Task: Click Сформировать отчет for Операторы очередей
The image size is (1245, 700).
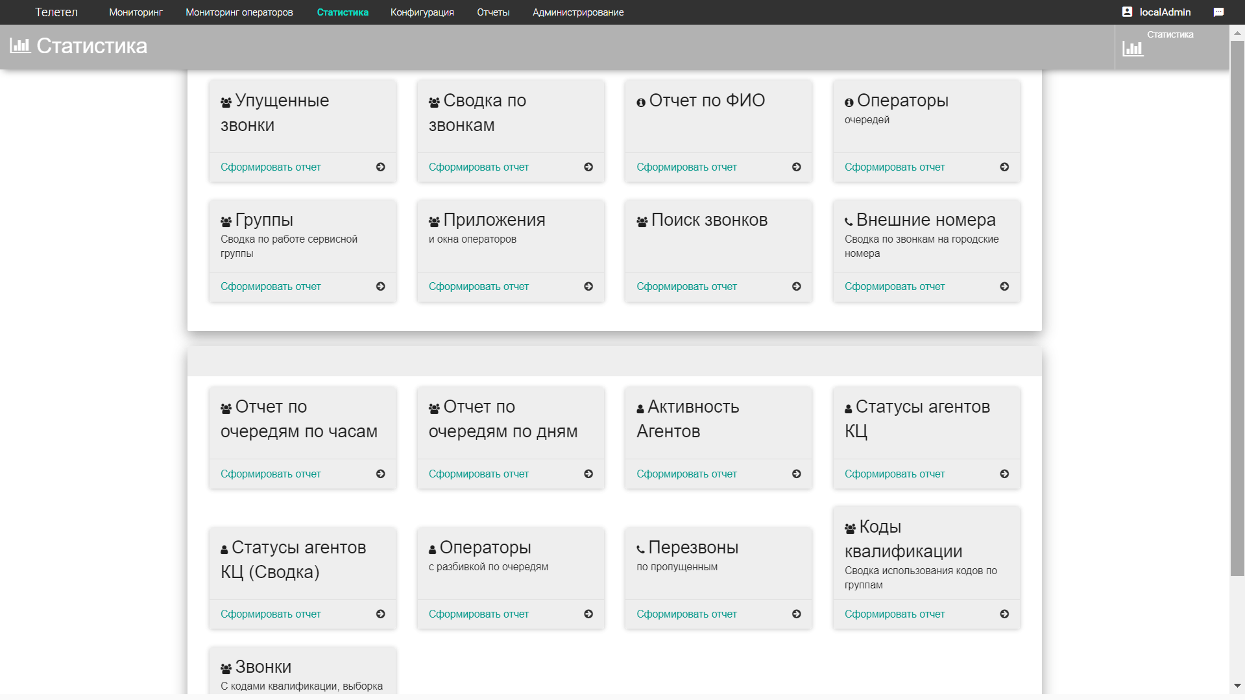Action: (x=895, y=167)
